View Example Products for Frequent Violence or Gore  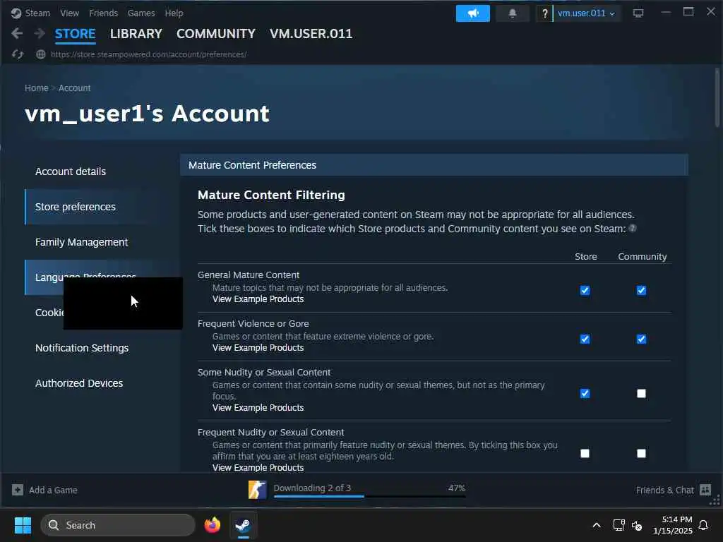[x=258, y=348]
